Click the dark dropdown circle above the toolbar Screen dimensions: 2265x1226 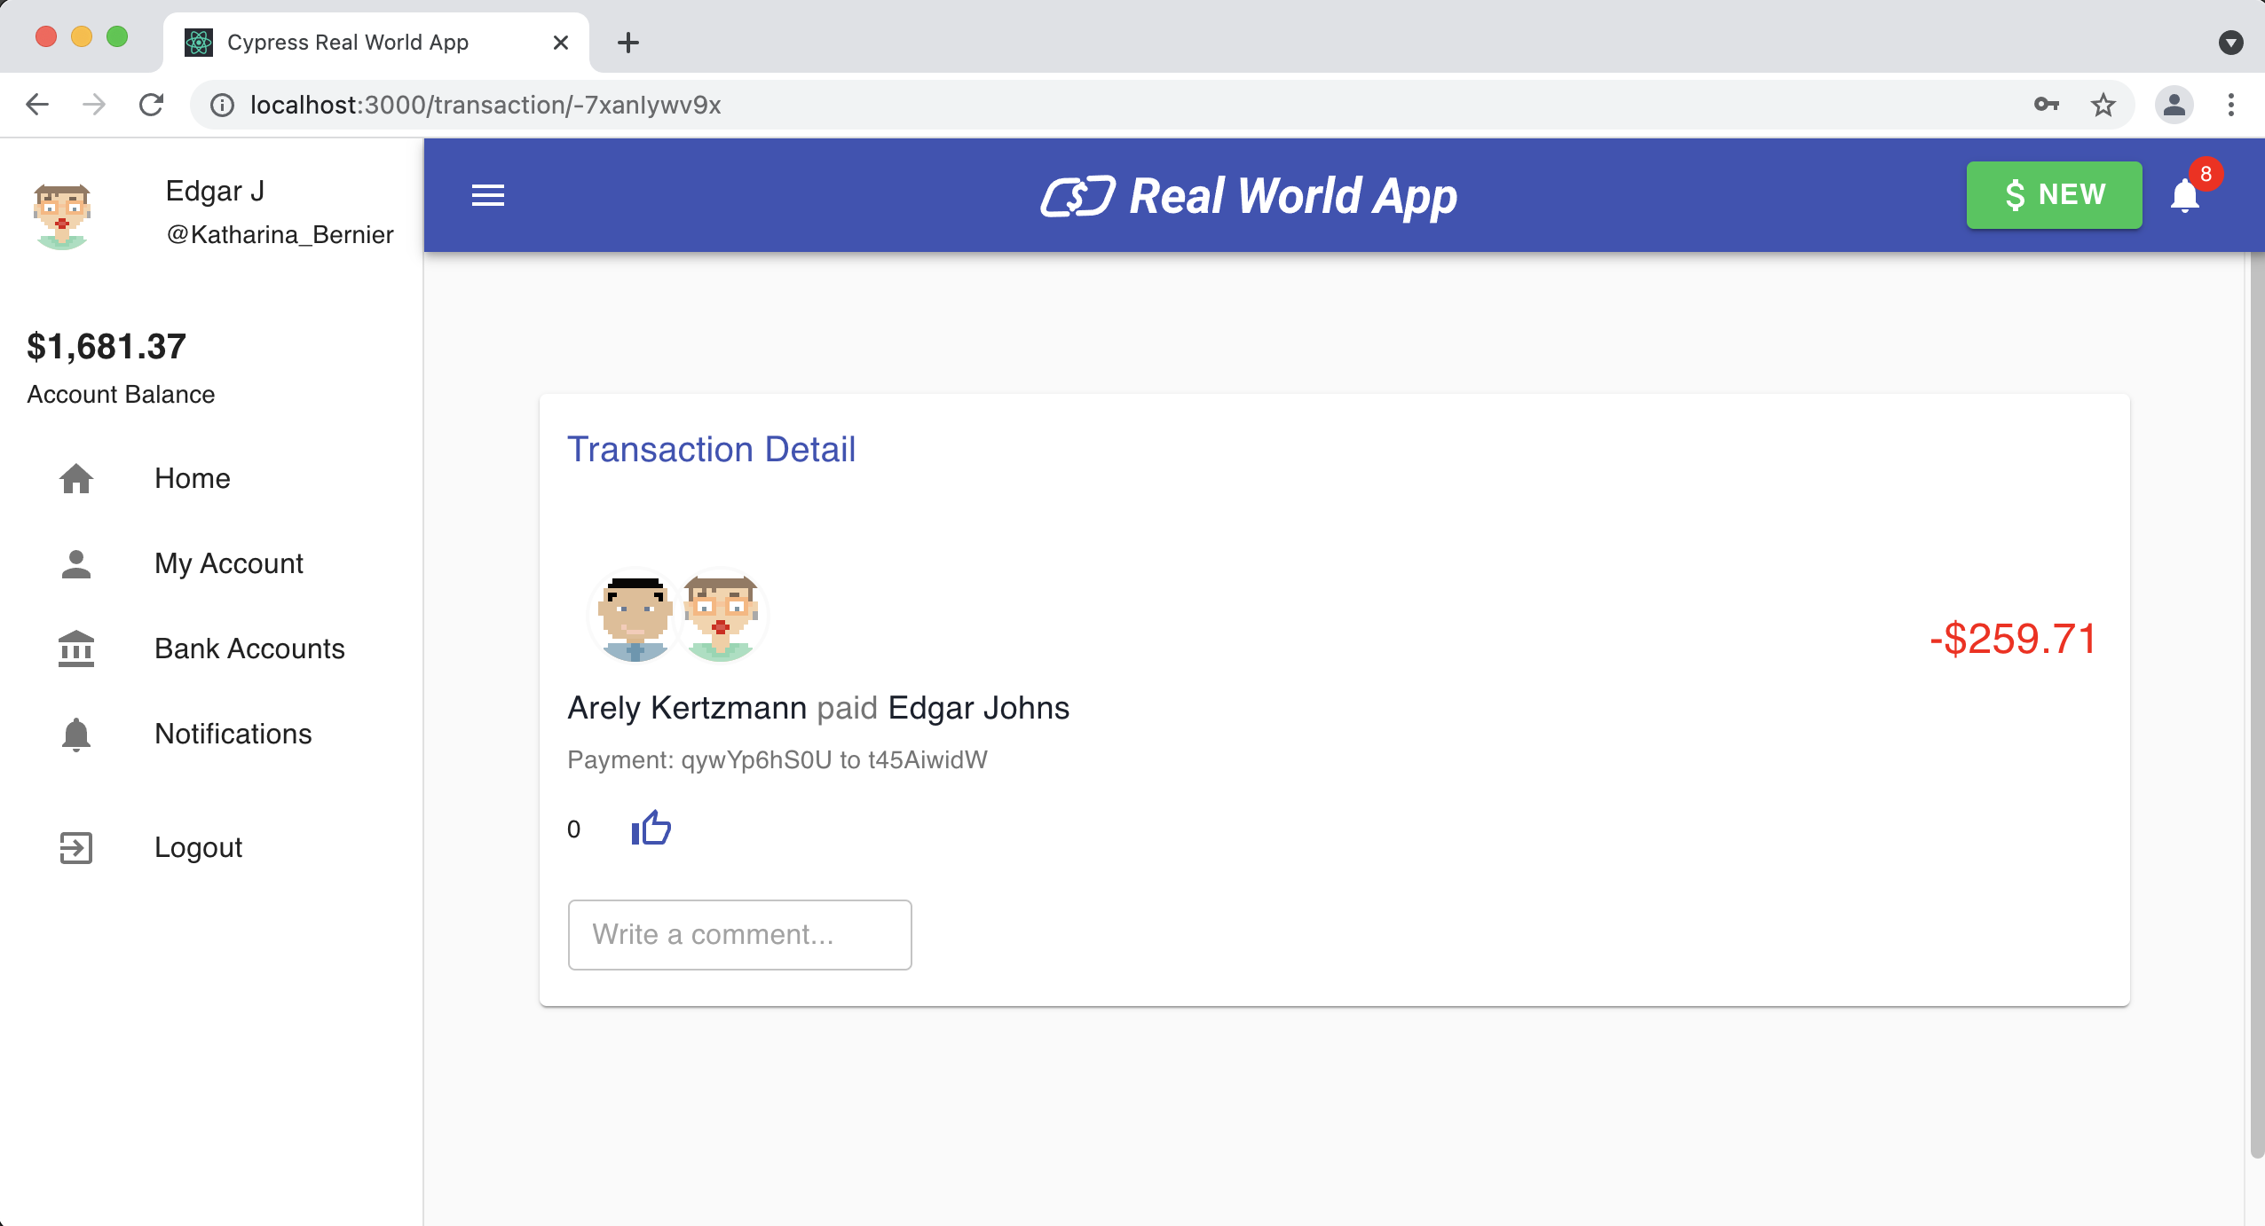pos(2232,42)
